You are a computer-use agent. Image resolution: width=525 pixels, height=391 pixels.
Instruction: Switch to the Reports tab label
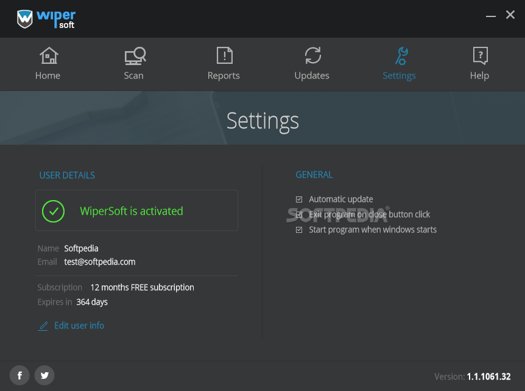pyautogui.click(x=224, y=76)
